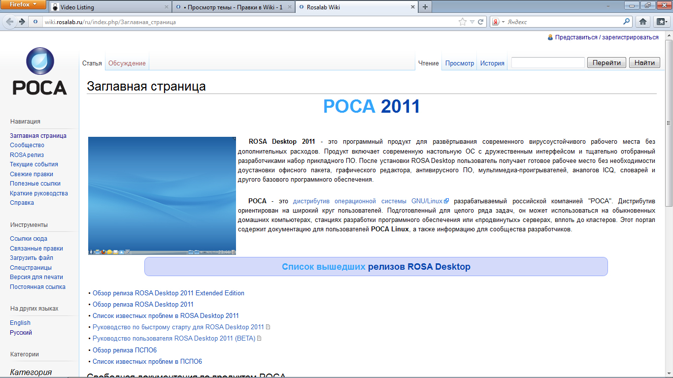The image size is (673, 378).
Task: Open Представиться / зарегистрироваться login link
Action: point(607,37)
